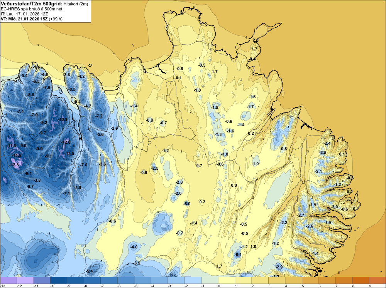Click the '-4.0' temperature value
386x288 pixels.
click(x=134, y=247)
